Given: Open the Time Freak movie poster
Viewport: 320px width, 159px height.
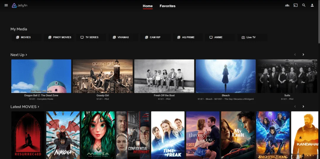Looking at the screenshot, I should (x=168, y=135).
